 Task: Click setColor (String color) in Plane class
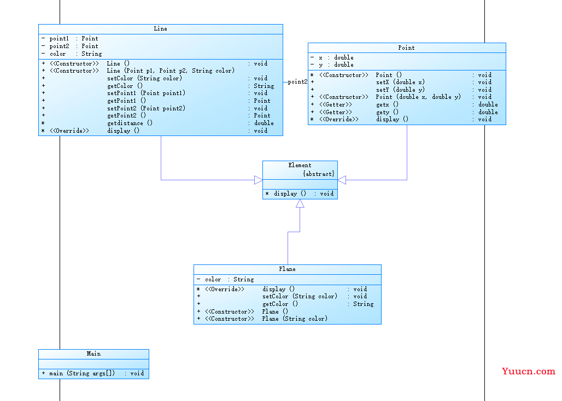coord(282,296)
